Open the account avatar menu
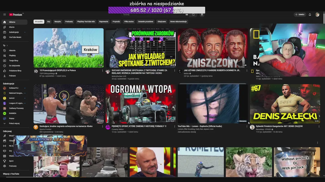Viewport: 325px width, 182px height. click(317, 15)
